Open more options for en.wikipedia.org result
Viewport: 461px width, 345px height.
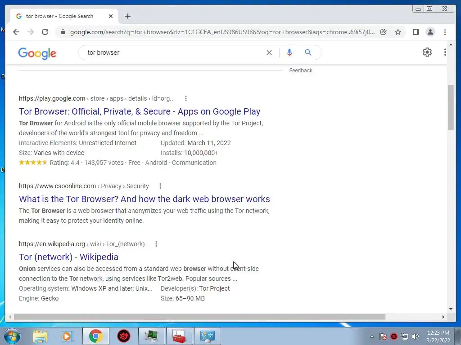tap(156, 244)
